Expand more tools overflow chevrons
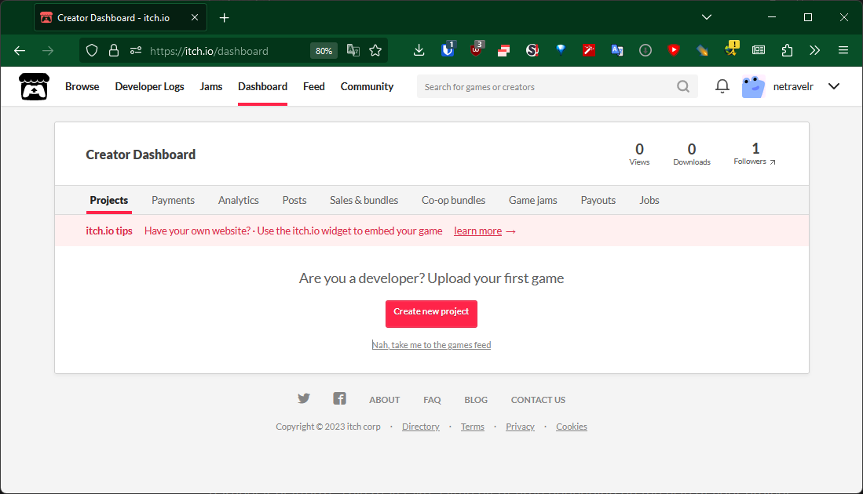Screen dimensions: 863x494 814,50
